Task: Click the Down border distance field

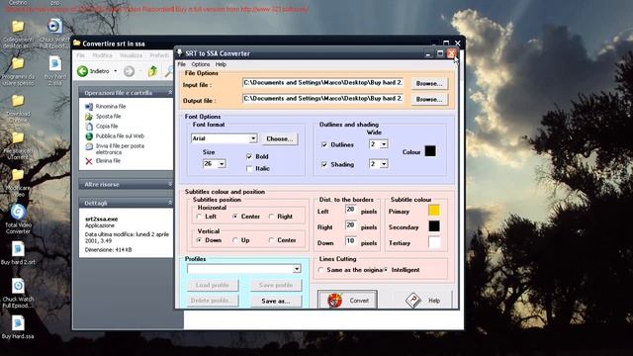Action: (351, 241)
